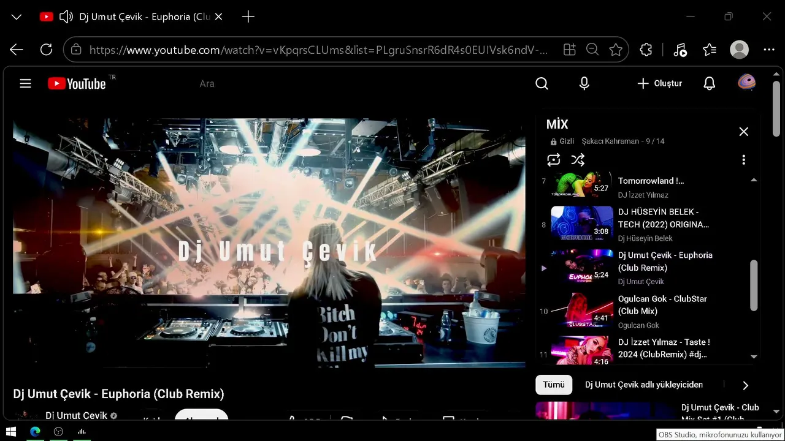785x441 pixels.
Task: Open the browser profile avatar
Action: coord(740,50)
